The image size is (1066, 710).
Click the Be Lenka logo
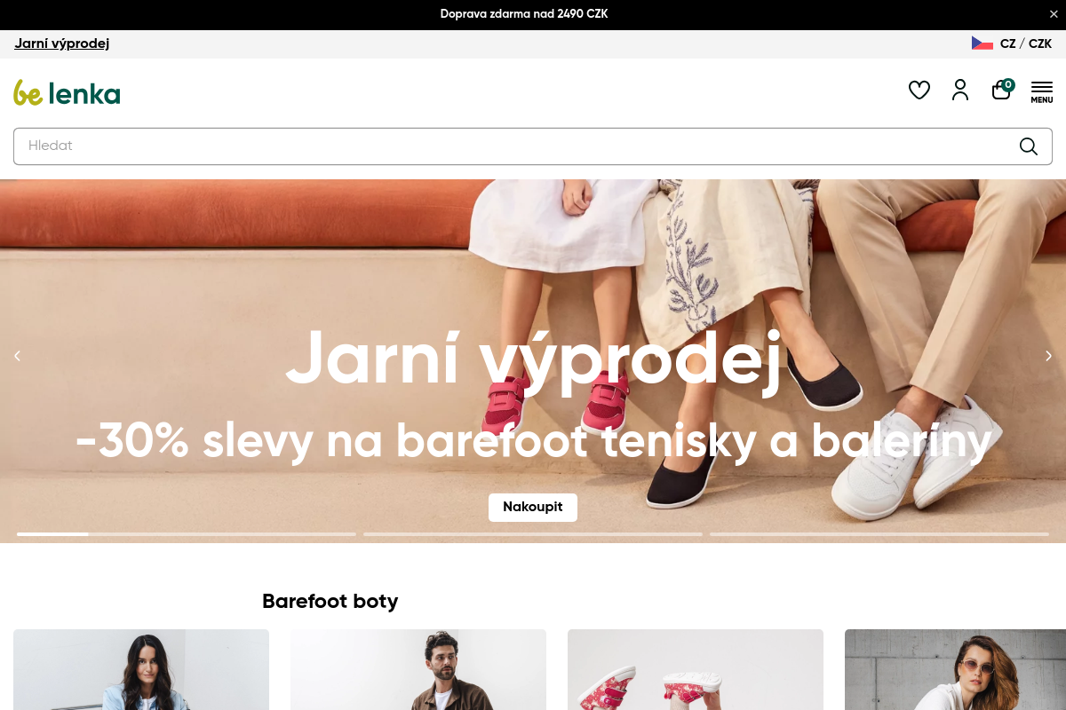coord(67,92)
